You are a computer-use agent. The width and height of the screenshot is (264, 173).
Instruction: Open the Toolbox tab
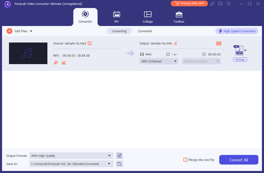click(x=179, y=17)
